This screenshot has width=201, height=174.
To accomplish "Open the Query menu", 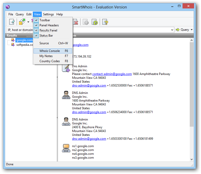I will click(20, 14).
